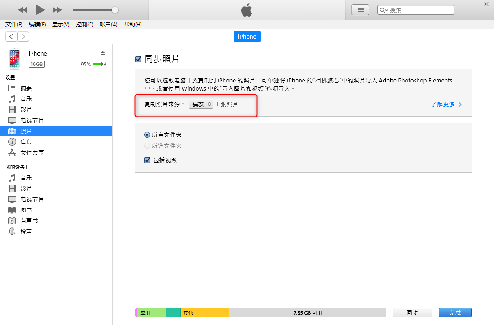Click the rewind previous track button
The image size is (494, 325).
point(23,10)
